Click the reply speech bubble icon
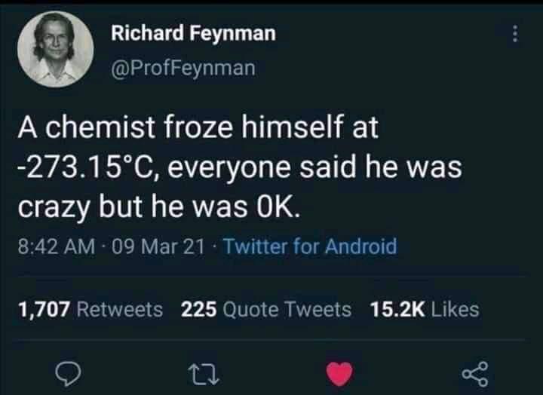This screenshot has height=395, width=543. click(x=68, y=374)
